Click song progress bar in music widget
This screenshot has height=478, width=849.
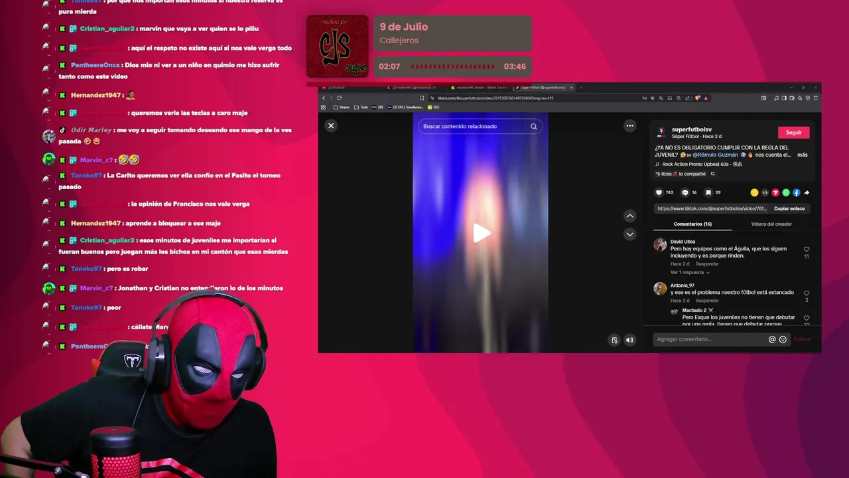pyautogui.click(x=453, y=66)
